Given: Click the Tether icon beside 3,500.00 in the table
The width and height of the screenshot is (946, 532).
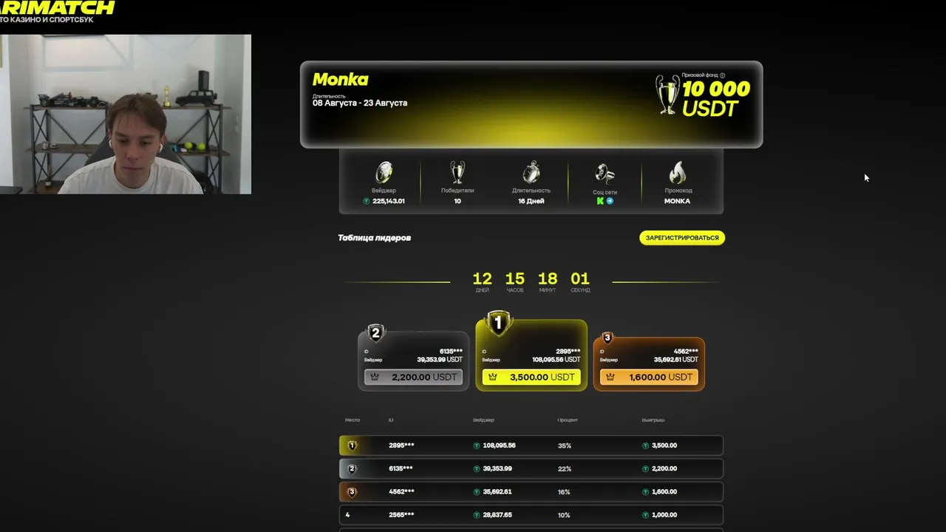Looking at the screenshot, I should [646, 446].
